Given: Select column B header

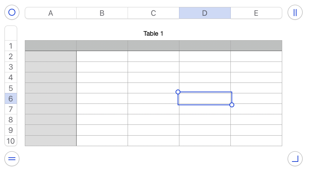Looking at the screenshot, I should click(102, 13).
